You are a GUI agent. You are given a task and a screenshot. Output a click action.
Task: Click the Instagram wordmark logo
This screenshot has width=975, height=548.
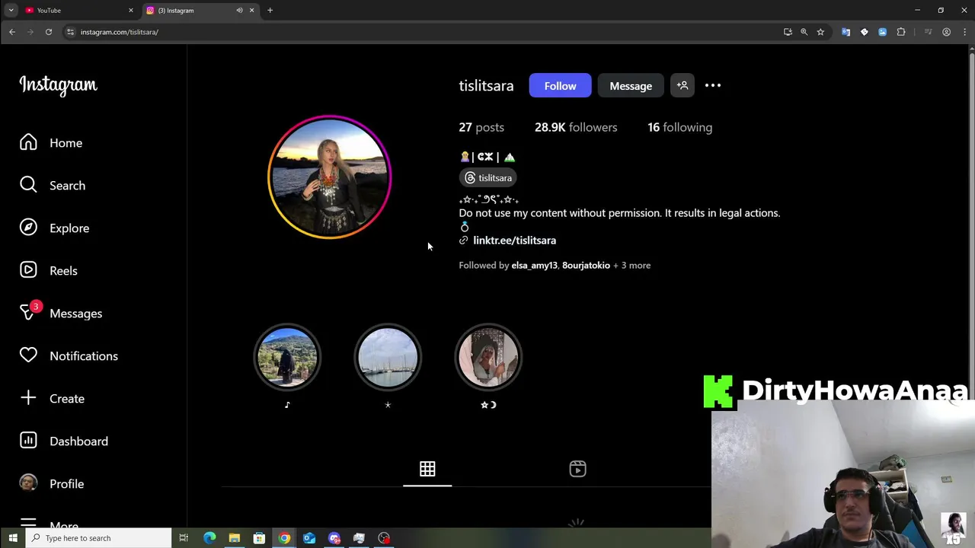pyautogui.click(x=58, y=85)
